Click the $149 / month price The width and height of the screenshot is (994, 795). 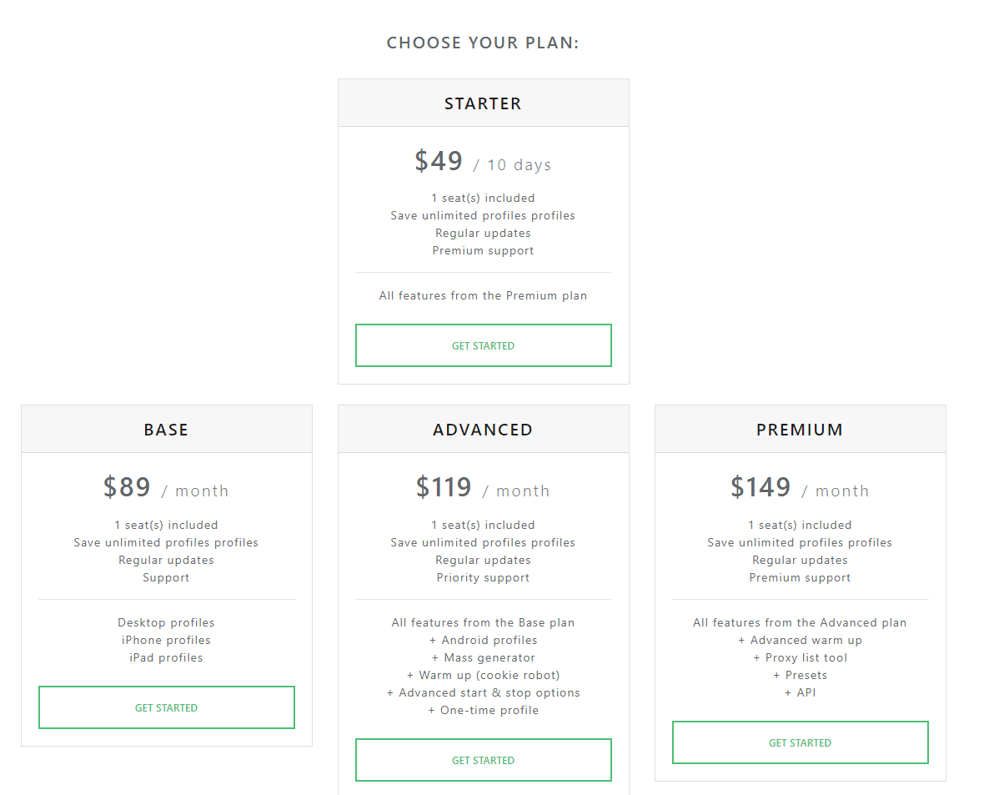click(x=800, y=487)
